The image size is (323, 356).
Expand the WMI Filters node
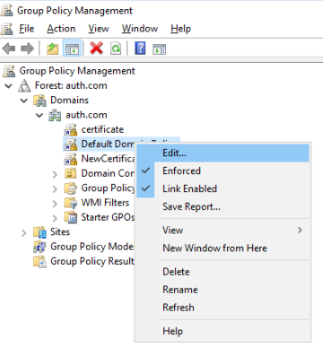[x=55, y=204]
